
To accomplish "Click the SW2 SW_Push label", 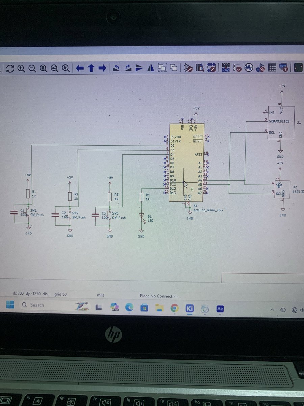I will coord(79,217).
